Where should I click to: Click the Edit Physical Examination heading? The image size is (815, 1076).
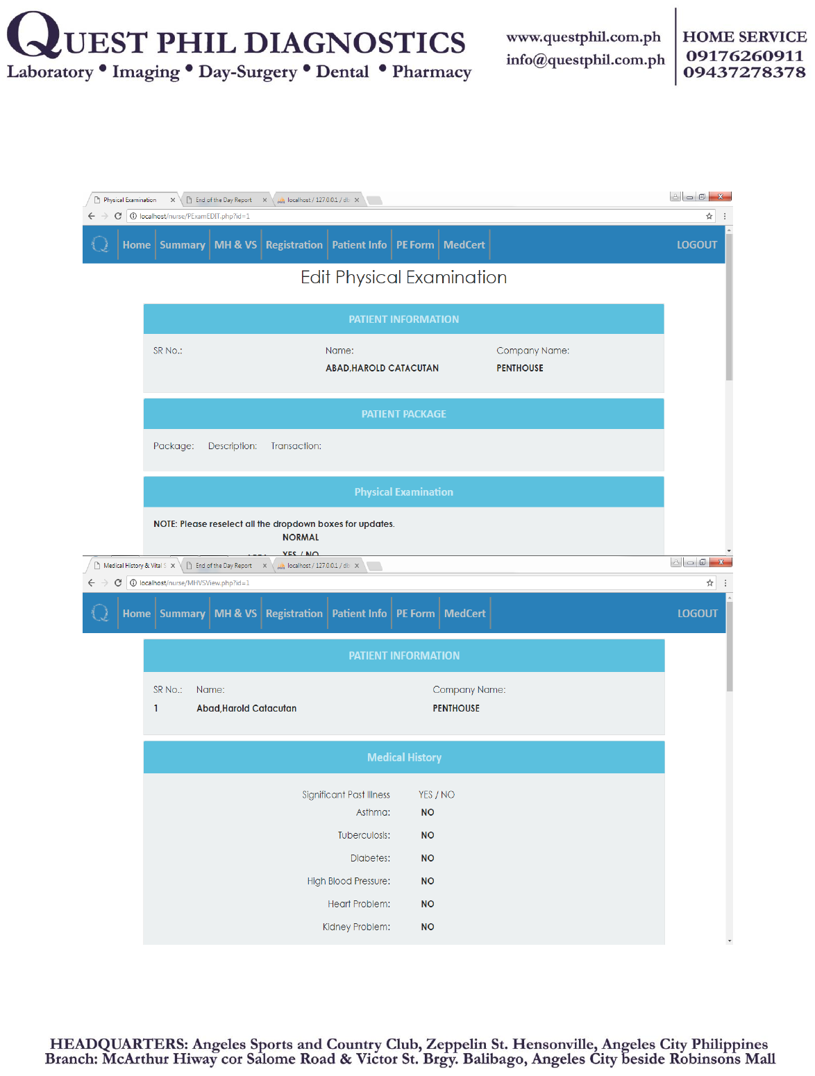pyautogui.click(x=404, y=277)
